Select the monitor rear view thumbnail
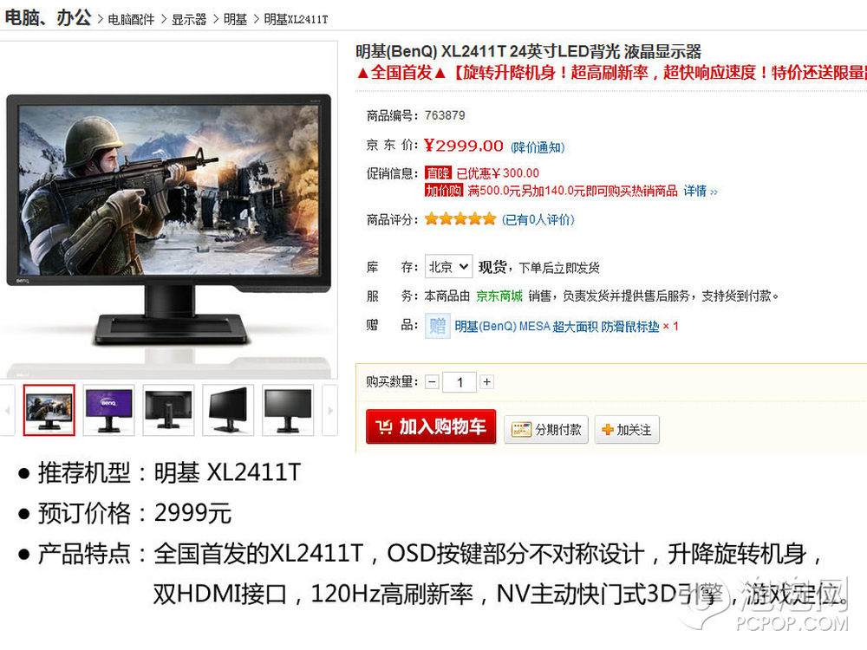Viewport: 867px width, 650px height. (x=169, y=410)
